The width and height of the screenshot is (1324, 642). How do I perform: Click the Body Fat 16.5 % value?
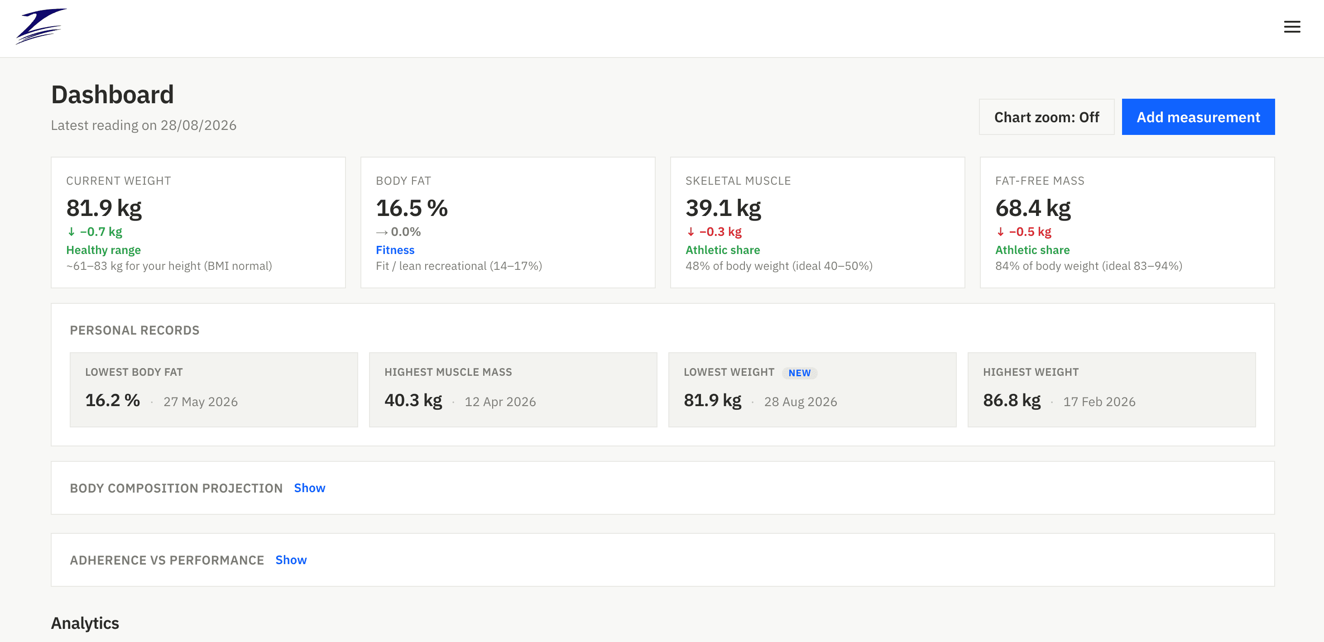(411, 208)
